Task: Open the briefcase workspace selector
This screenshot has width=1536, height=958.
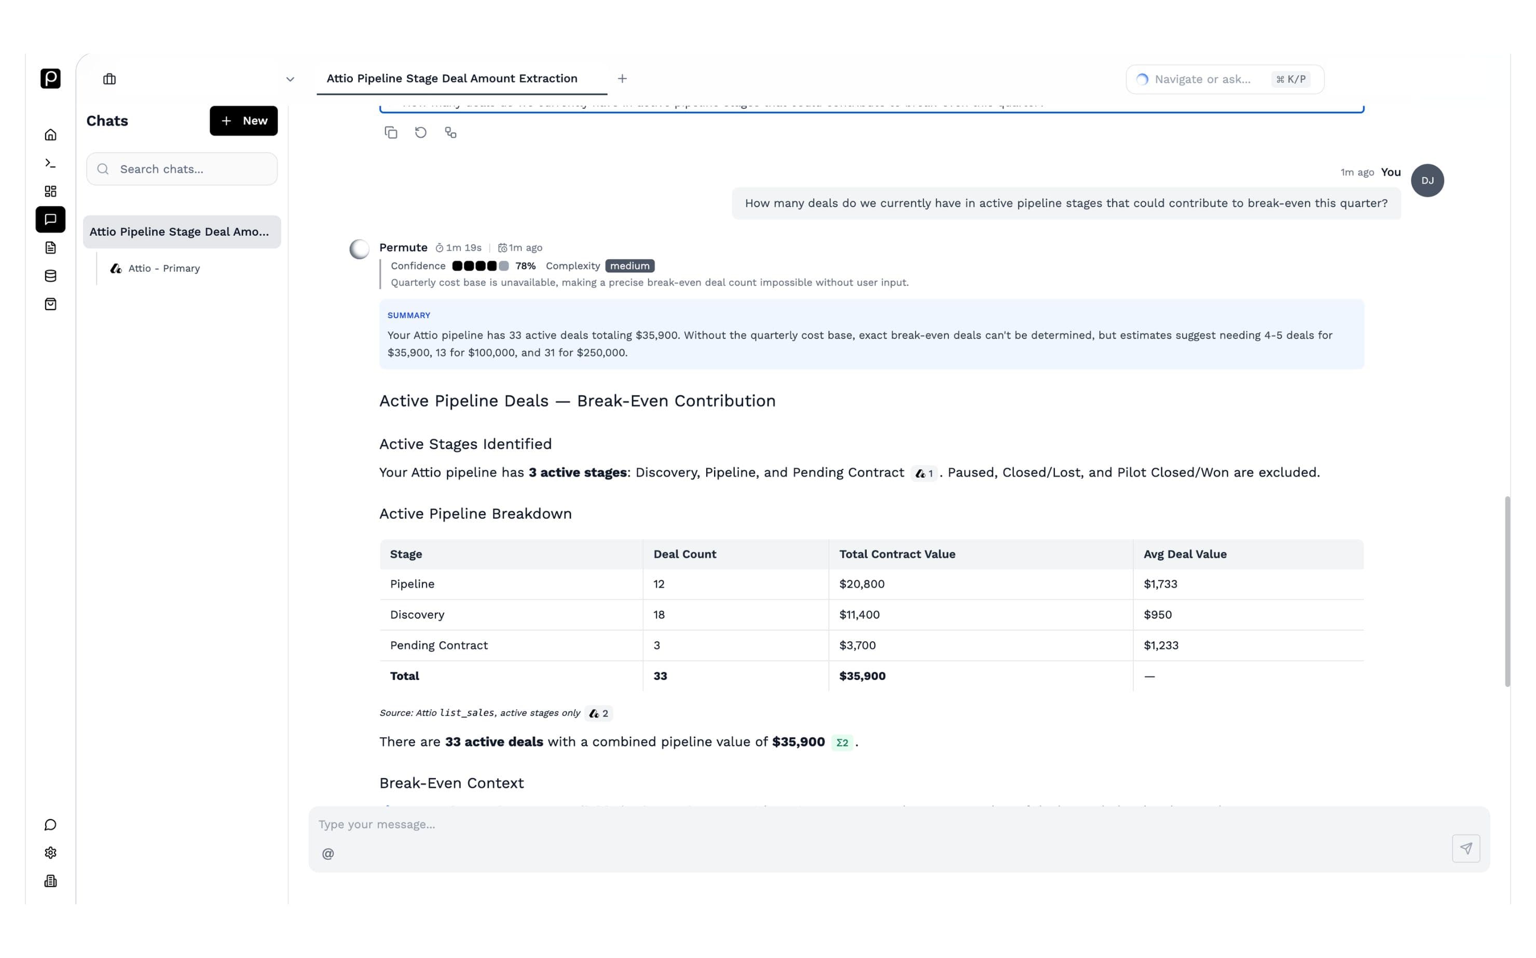Action: [109, 79]
